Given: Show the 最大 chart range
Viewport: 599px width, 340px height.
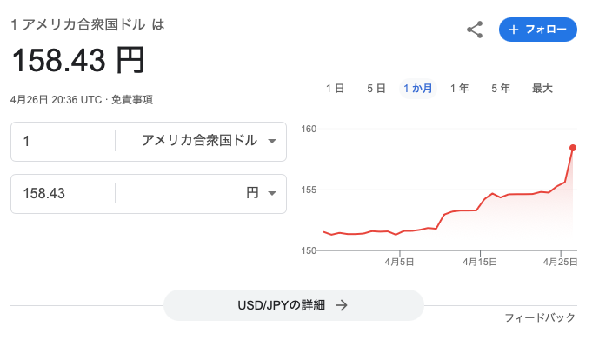Looking at the screenshot, I should click(542, 89).
